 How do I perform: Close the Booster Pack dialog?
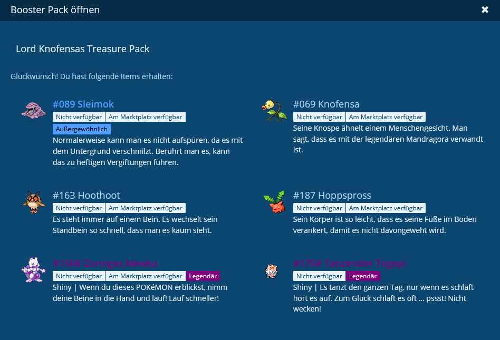485,10
